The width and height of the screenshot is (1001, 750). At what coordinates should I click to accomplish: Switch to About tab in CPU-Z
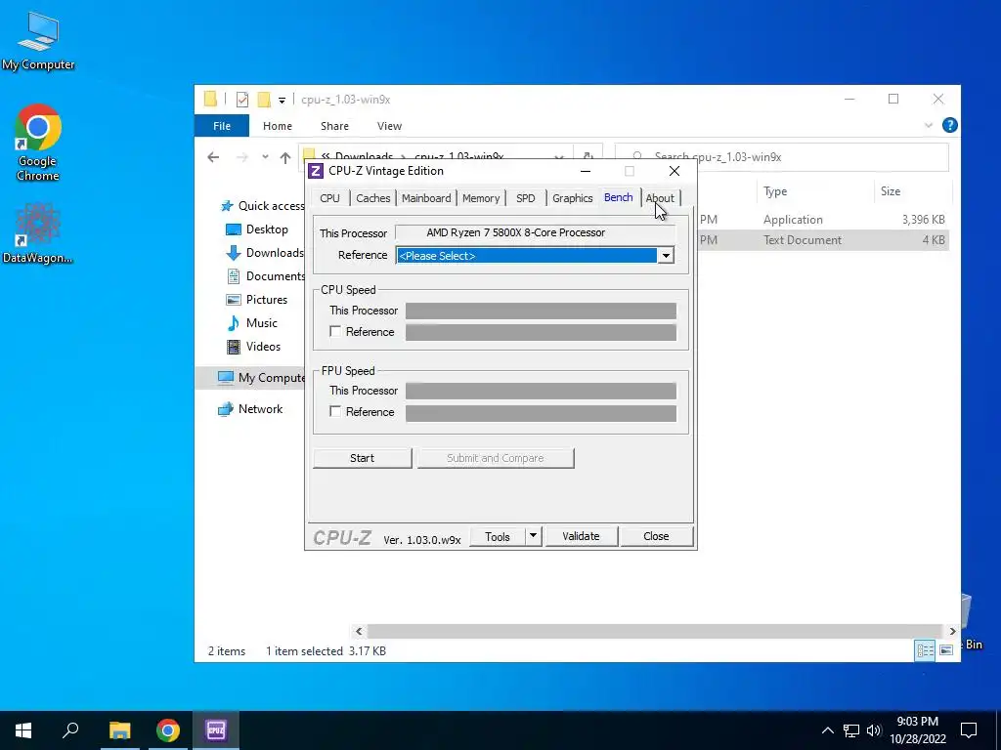click(660, 198)
